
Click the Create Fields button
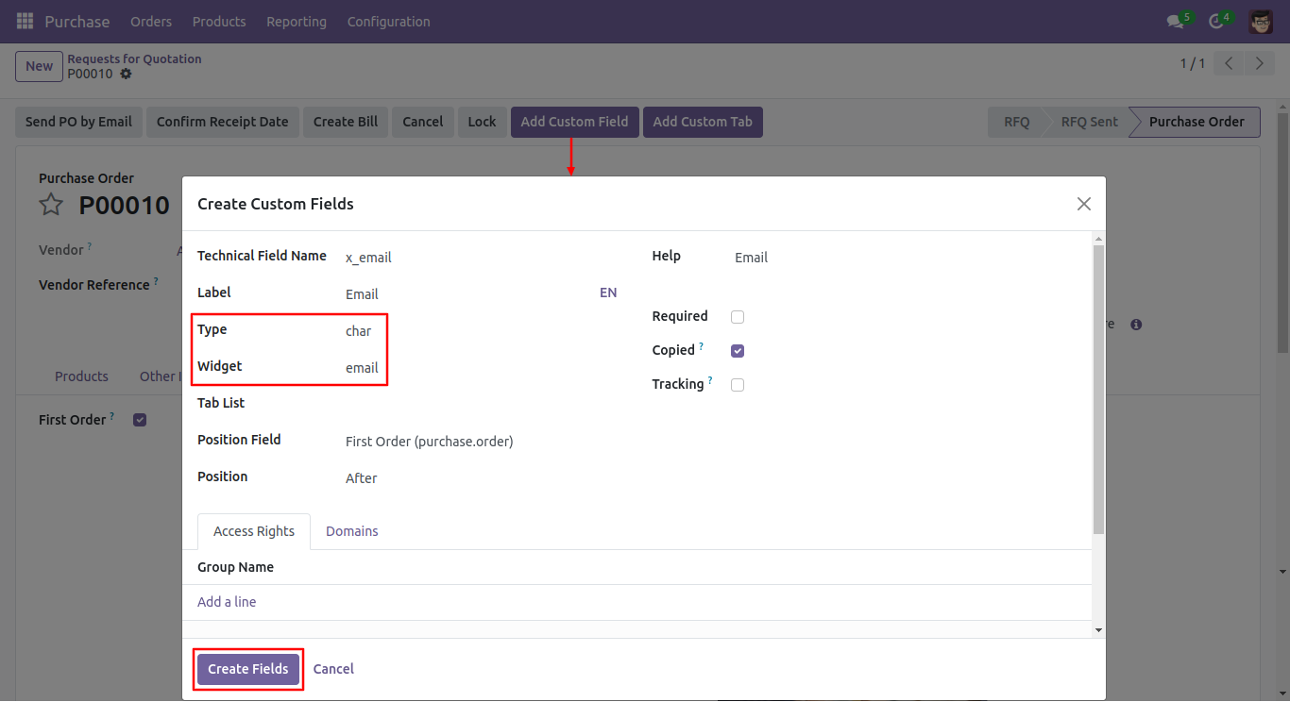pyautogui.click(x=248, y=669)
